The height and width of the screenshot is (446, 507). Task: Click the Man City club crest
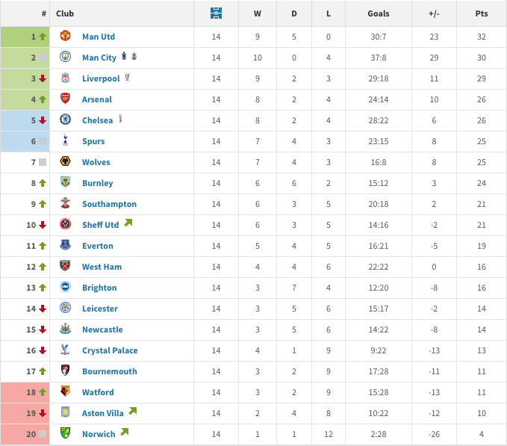click(x=65, y=57)
